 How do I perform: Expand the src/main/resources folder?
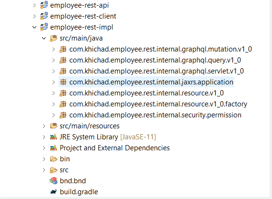pyautogui.click(x=44, y=126)
